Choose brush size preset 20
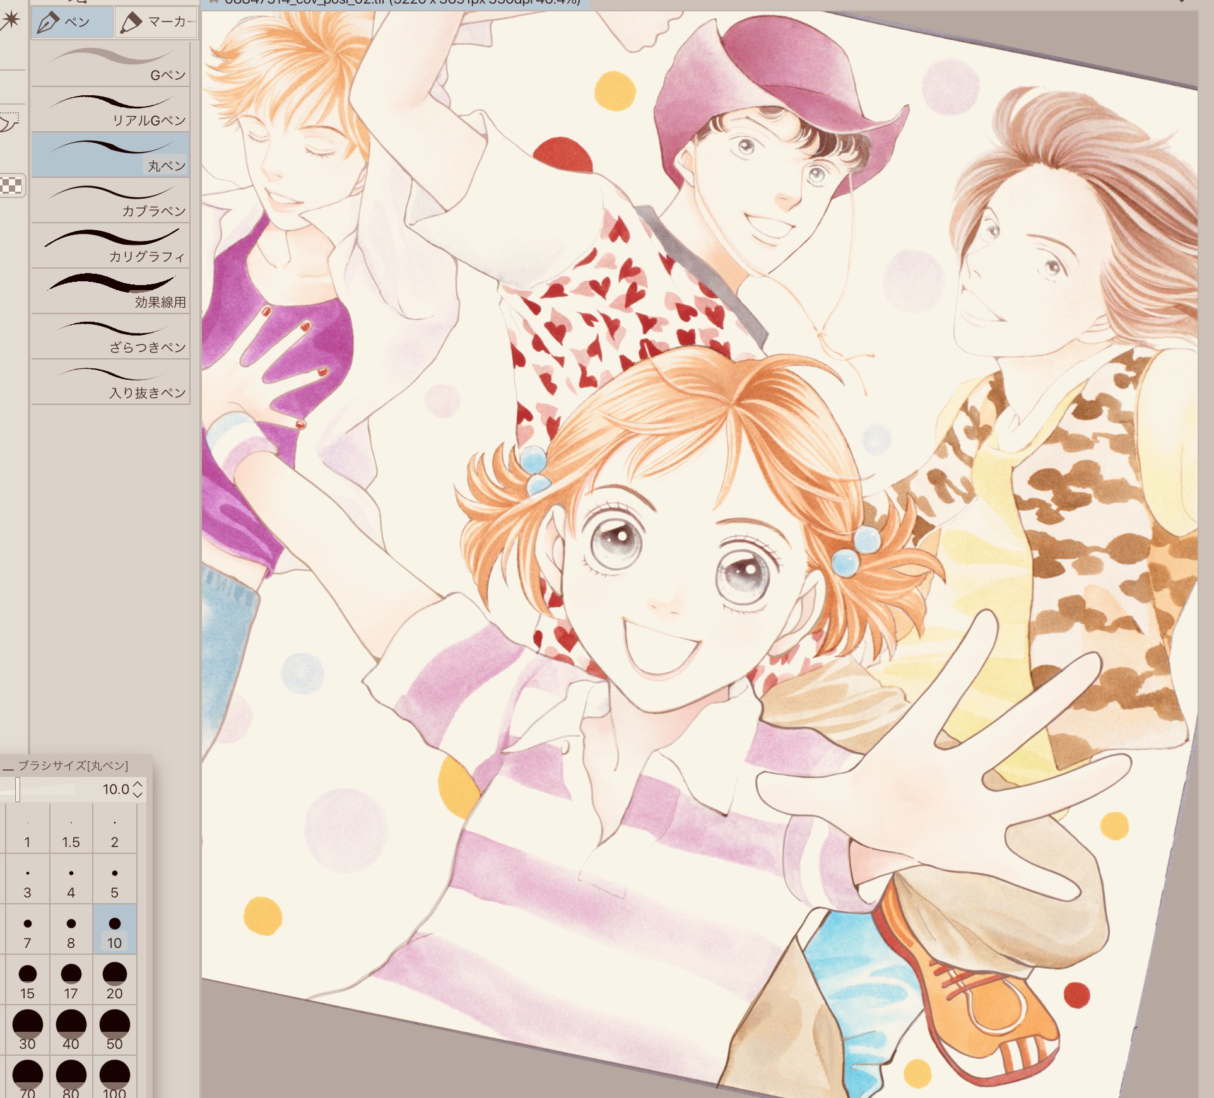Viewport: 1214px width, 1098px height. click(x=114, y=980)
